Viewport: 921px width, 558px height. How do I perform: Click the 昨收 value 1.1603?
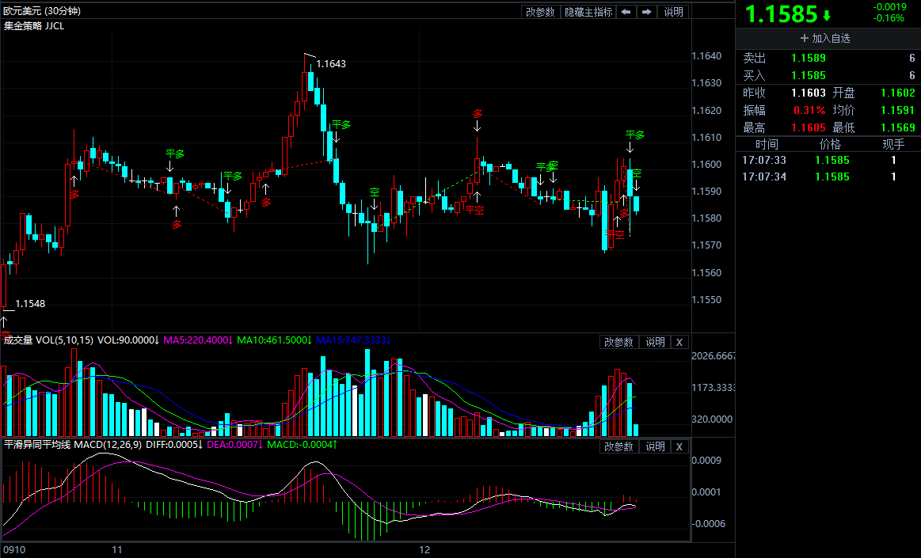809,93
